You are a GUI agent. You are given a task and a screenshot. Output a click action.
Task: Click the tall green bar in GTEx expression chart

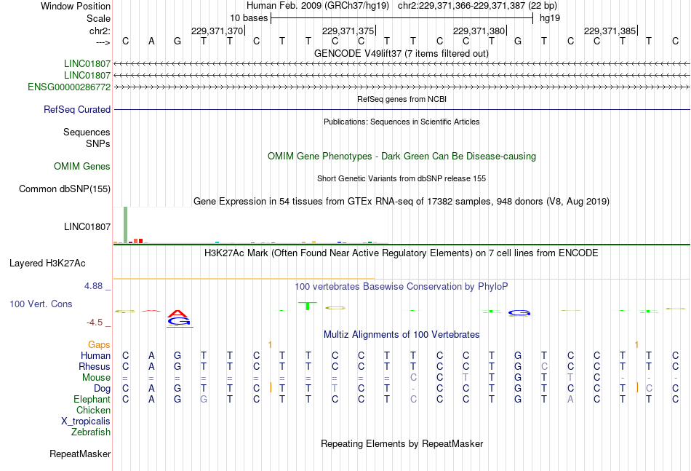click(126, 225)
